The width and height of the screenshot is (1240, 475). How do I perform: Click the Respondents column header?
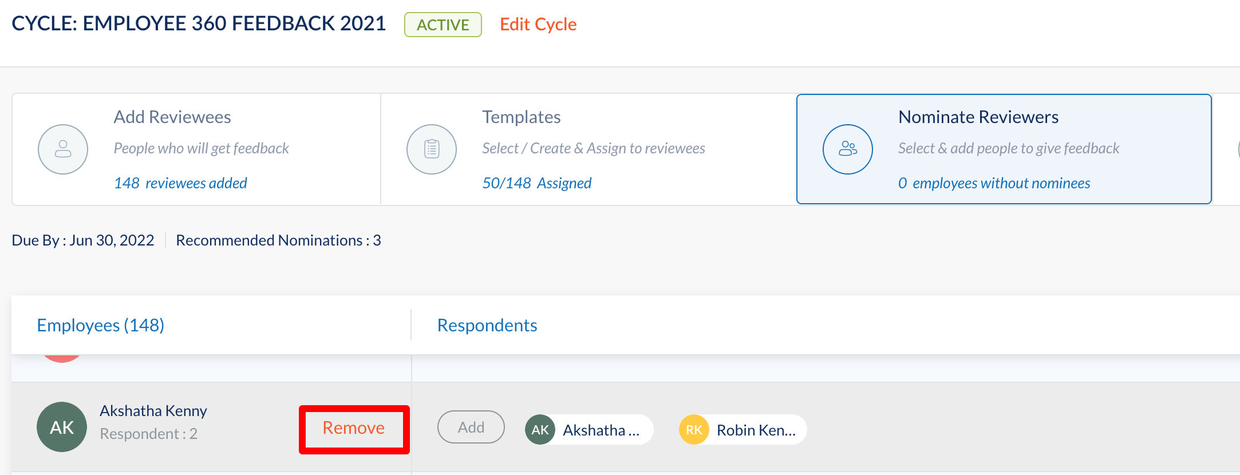(x=487, y=325)
